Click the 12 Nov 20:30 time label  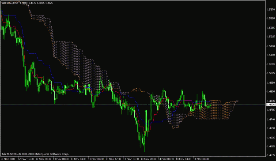coord(43,159)
